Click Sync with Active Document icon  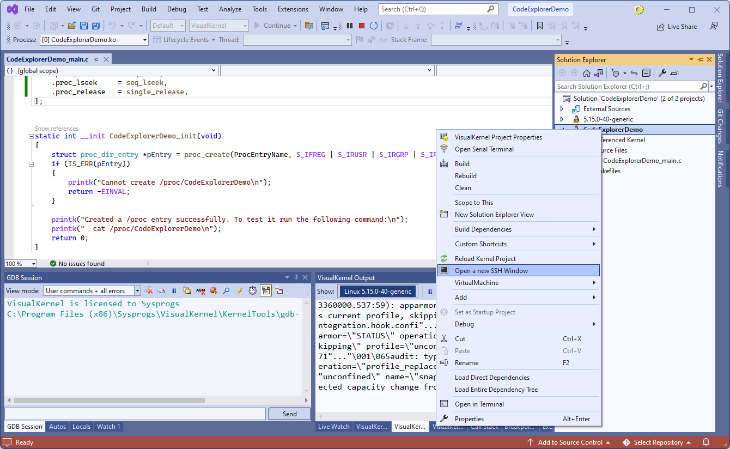634,73
